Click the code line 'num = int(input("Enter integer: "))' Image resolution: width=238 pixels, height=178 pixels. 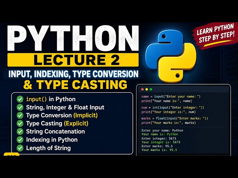coord(173,108)
